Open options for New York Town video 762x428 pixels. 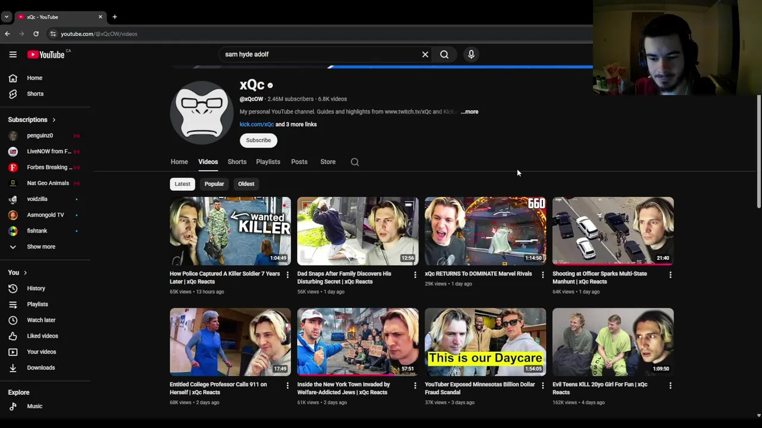[x=415, y=385]
